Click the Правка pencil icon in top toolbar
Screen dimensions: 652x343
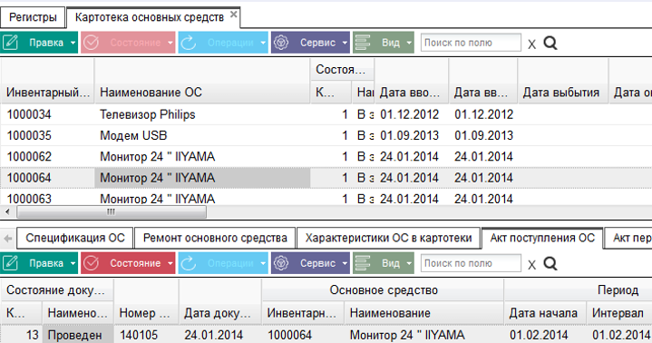tap(10, 43)
